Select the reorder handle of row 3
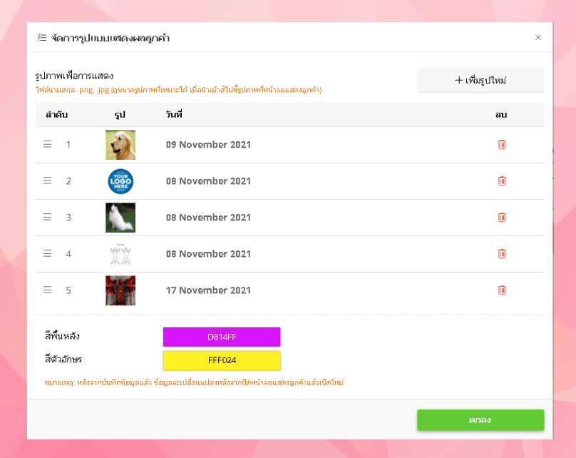The image size is (576, 458). (47, 217)
